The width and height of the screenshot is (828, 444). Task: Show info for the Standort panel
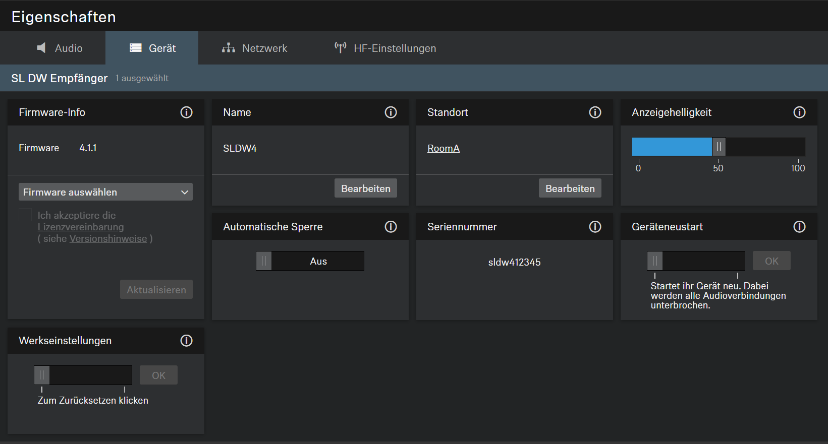coord(595,112)
